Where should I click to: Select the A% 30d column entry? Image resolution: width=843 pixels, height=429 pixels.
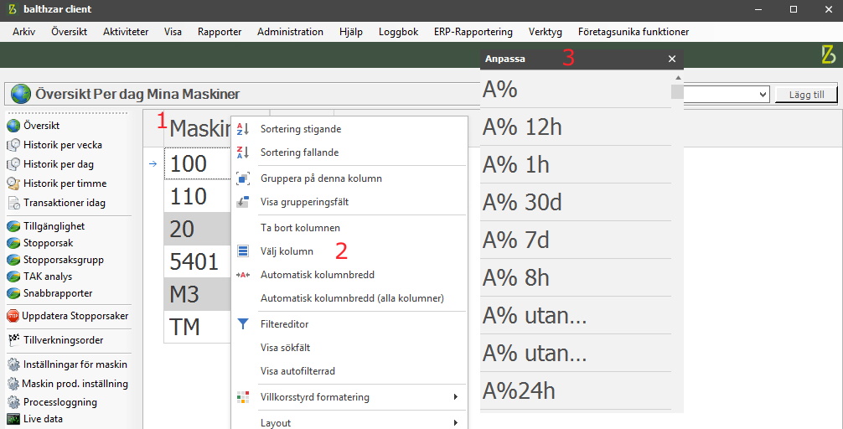[x=575, y=202]
